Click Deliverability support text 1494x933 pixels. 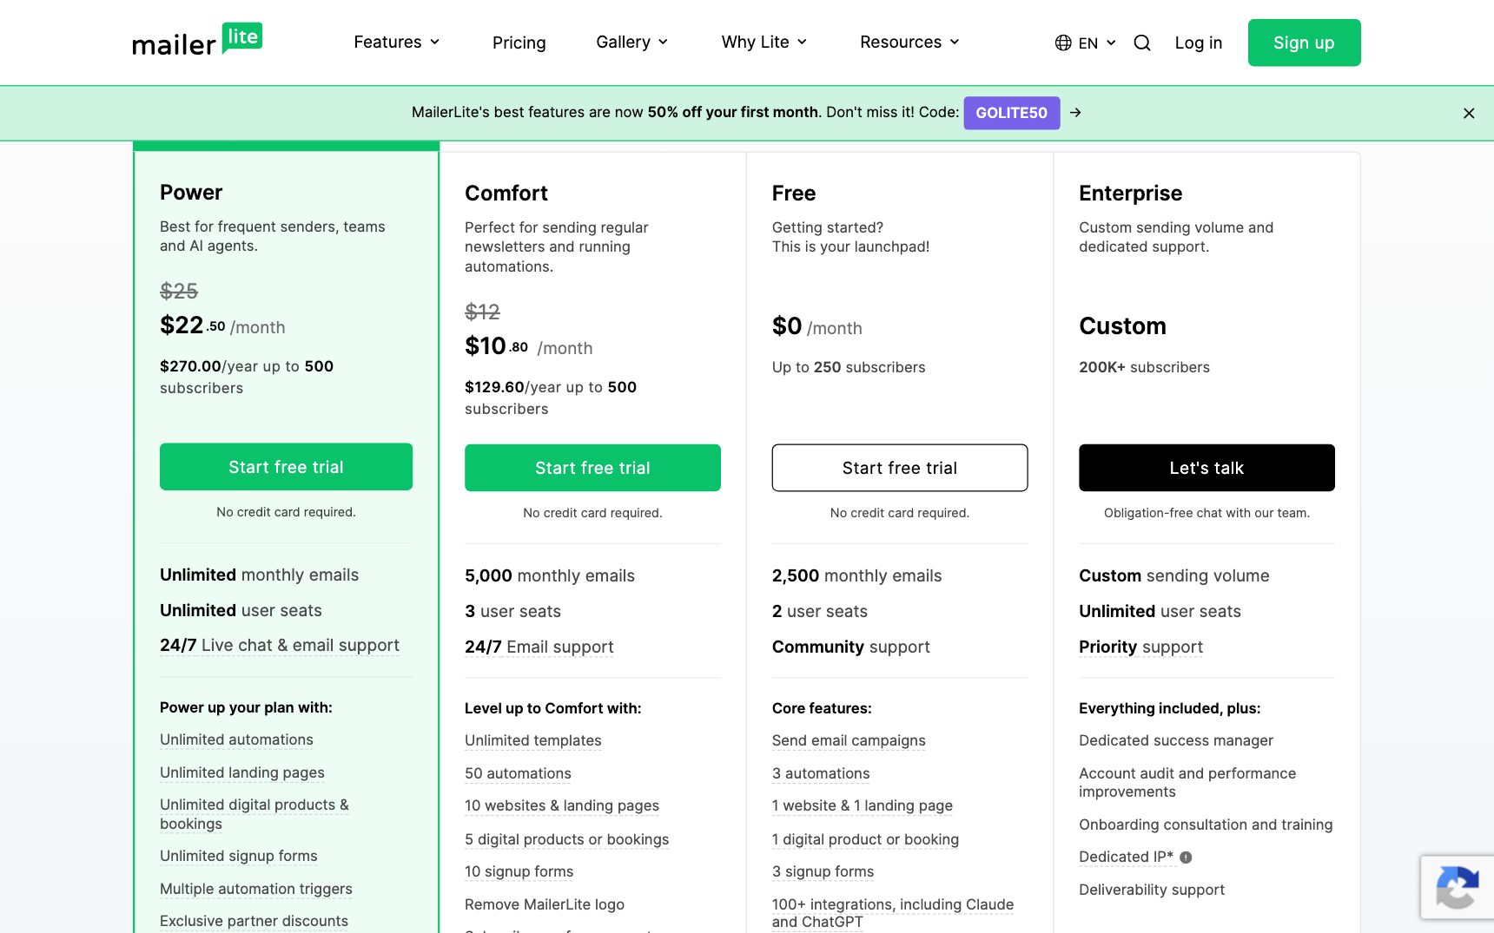[1152, 890]
